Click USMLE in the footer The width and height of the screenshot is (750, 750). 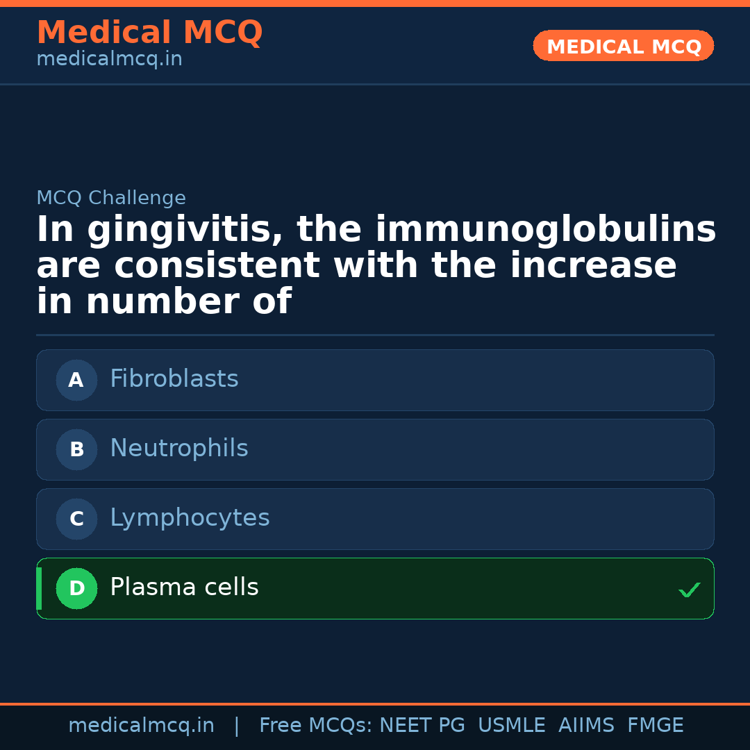tap(511, 726)
